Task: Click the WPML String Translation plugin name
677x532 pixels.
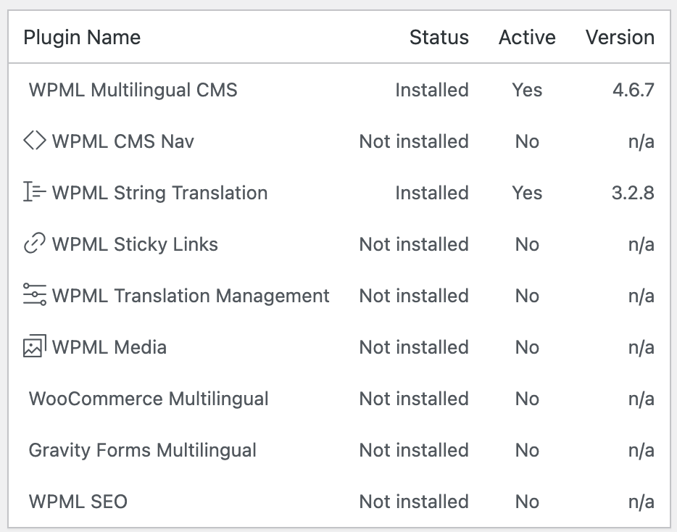Action: (159, 193)
